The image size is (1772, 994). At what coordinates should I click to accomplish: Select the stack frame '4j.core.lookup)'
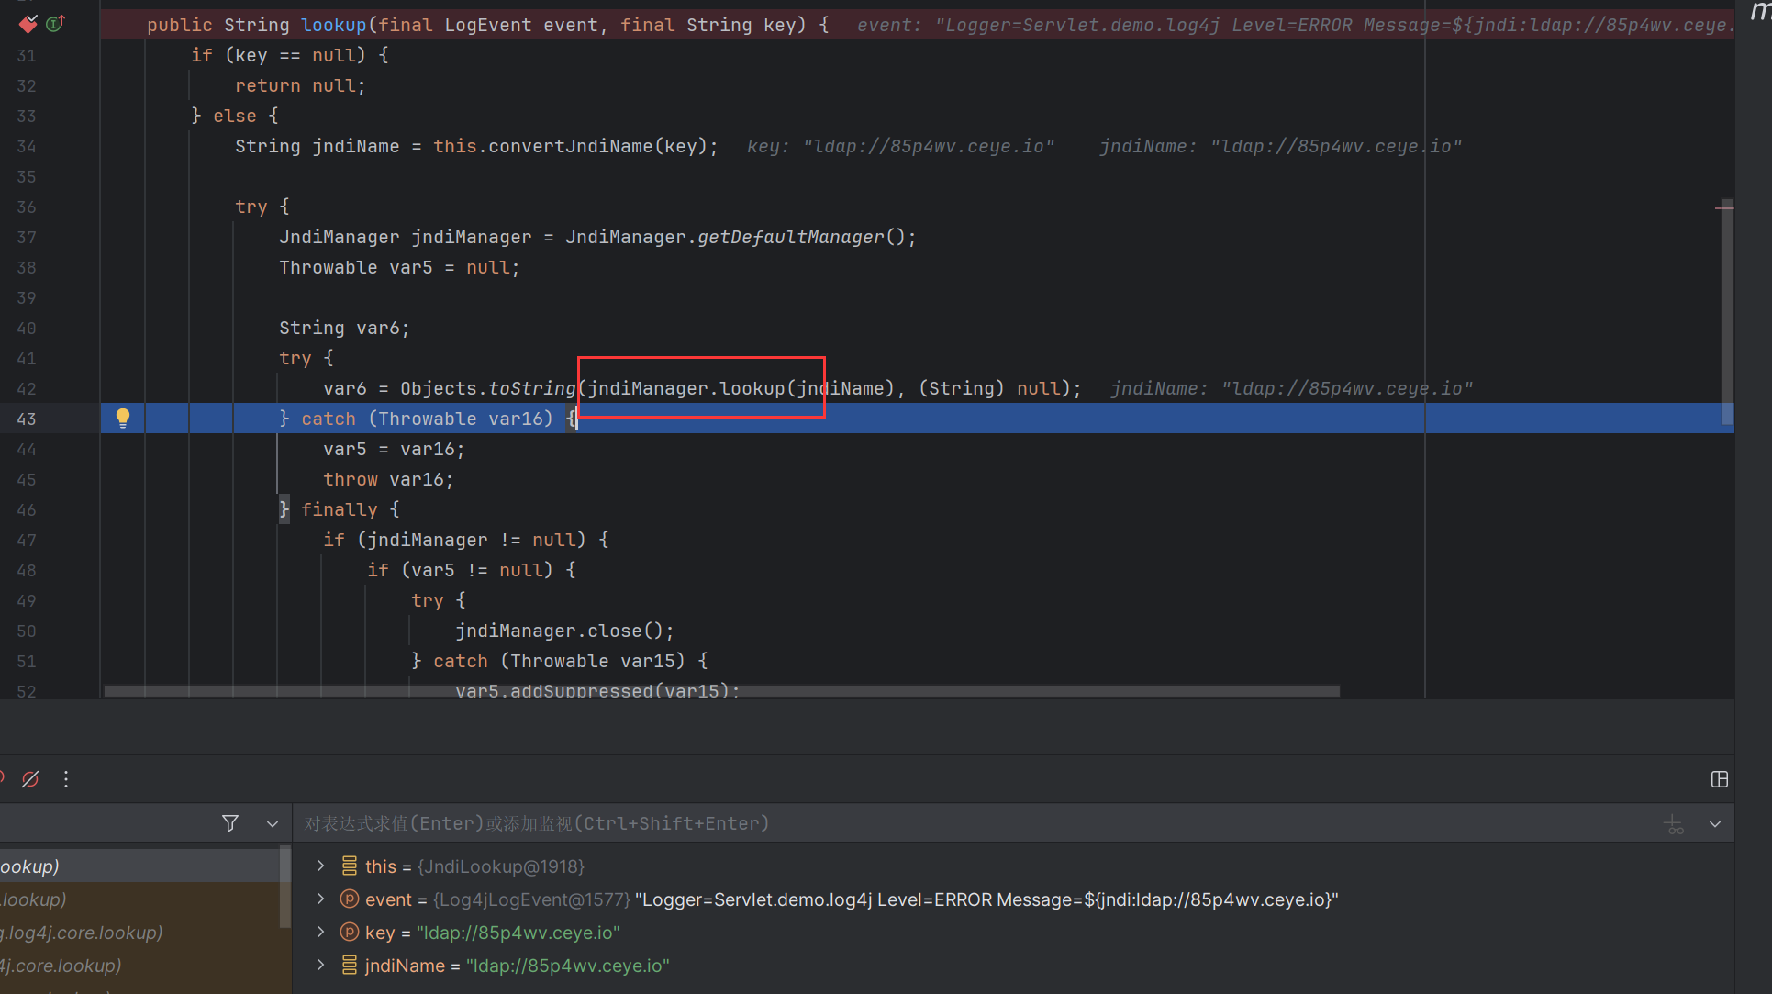pyautogui.click(x=139, y=965)
